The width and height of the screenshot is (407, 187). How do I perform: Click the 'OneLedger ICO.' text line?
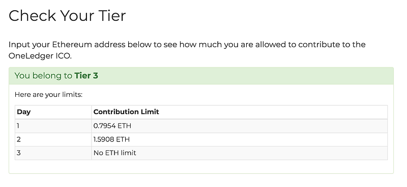[x=40, y=56]
